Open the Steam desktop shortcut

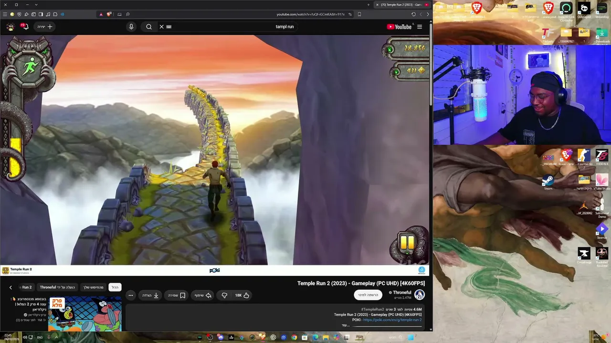(548, 182)
